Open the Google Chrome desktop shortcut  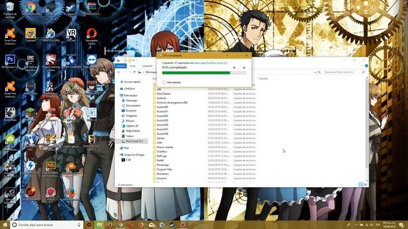[x=31, y=8]
